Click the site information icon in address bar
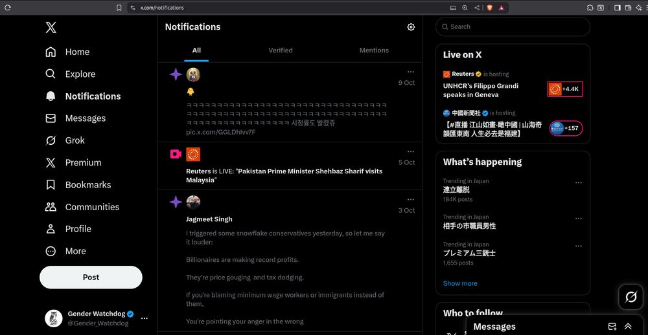 point(133,7)
